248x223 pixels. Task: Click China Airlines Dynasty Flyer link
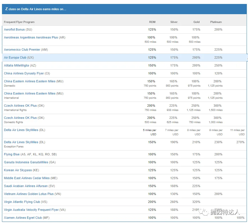(x=24, y=73)
